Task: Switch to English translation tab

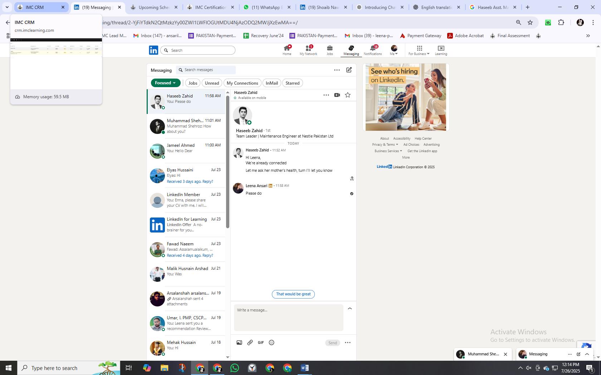Action: click(x=436, y=7)
